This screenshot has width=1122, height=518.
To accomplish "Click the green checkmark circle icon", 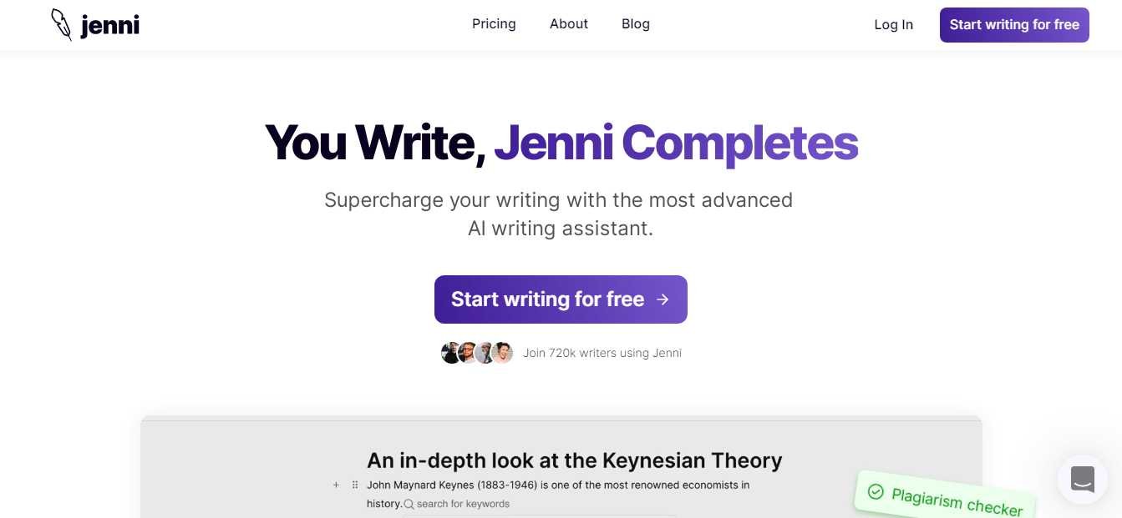I will click(x=876, y=491).
